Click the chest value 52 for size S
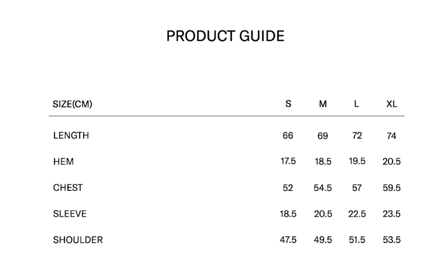The height and width of the screenshot is (257, 447). click(288, 188)
